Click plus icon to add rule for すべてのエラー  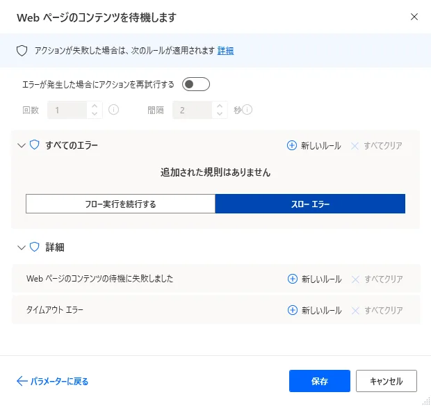[x=292, y=146]
